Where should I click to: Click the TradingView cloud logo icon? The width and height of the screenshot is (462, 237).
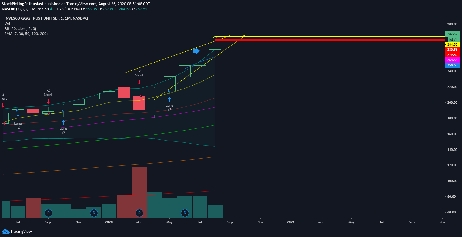[5, 232]
